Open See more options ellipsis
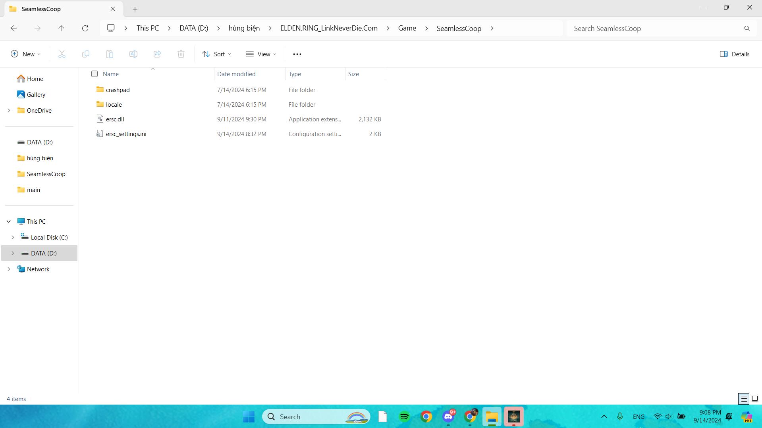This screenshot has width=762, height=428. click(297, 54)
